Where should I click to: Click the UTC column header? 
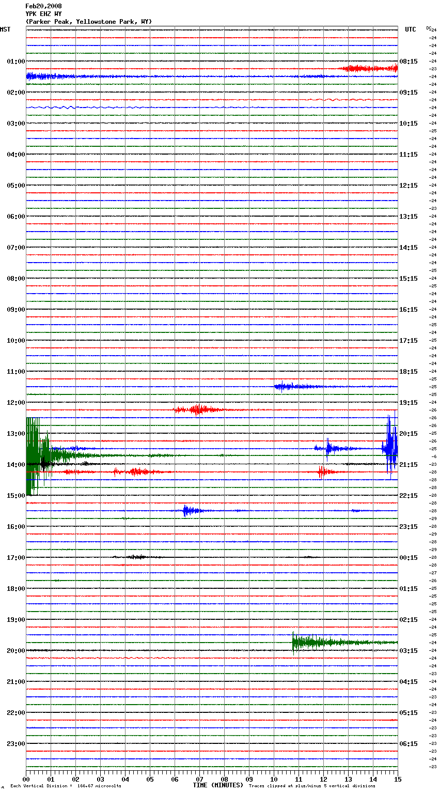411,29
